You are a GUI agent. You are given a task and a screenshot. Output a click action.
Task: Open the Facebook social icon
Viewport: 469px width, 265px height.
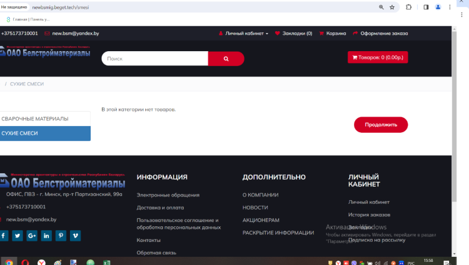tap(3, 236)
